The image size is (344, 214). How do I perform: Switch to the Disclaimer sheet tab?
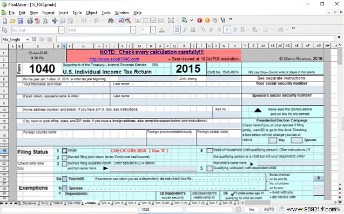[x=29, y=203]
